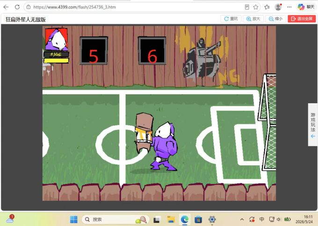Viewport: 318px width, 226px height.
Task: Click the scoreboard showing 5
Action: point(94,50)
